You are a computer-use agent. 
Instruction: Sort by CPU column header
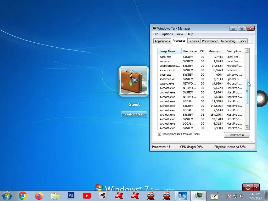(x=203, y=51)
